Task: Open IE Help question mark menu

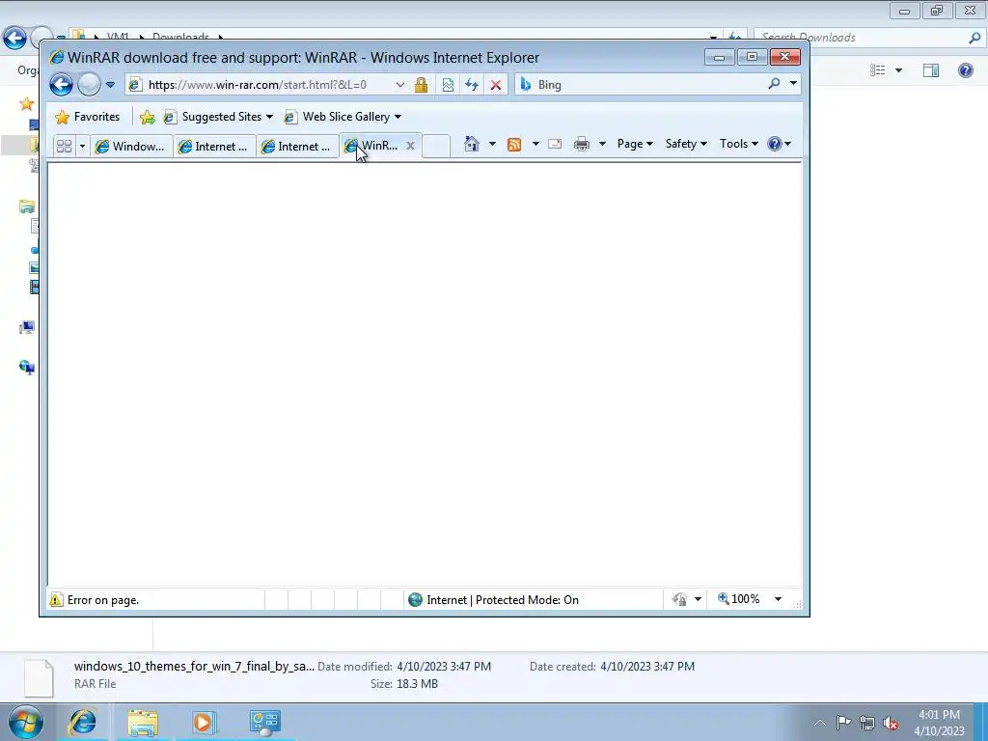Action: pos(779,144)
